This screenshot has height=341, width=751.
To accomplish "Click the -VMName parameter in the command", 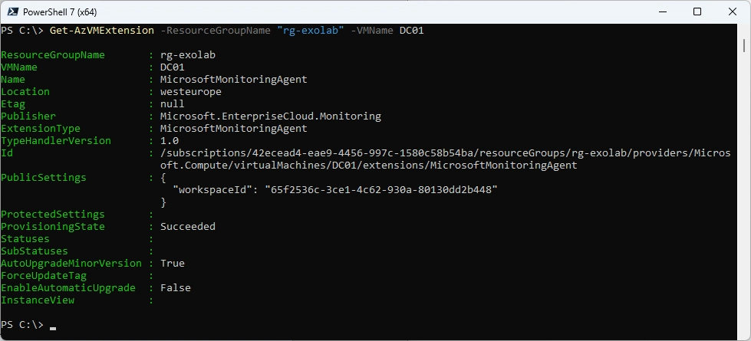I will click(375, 31).
